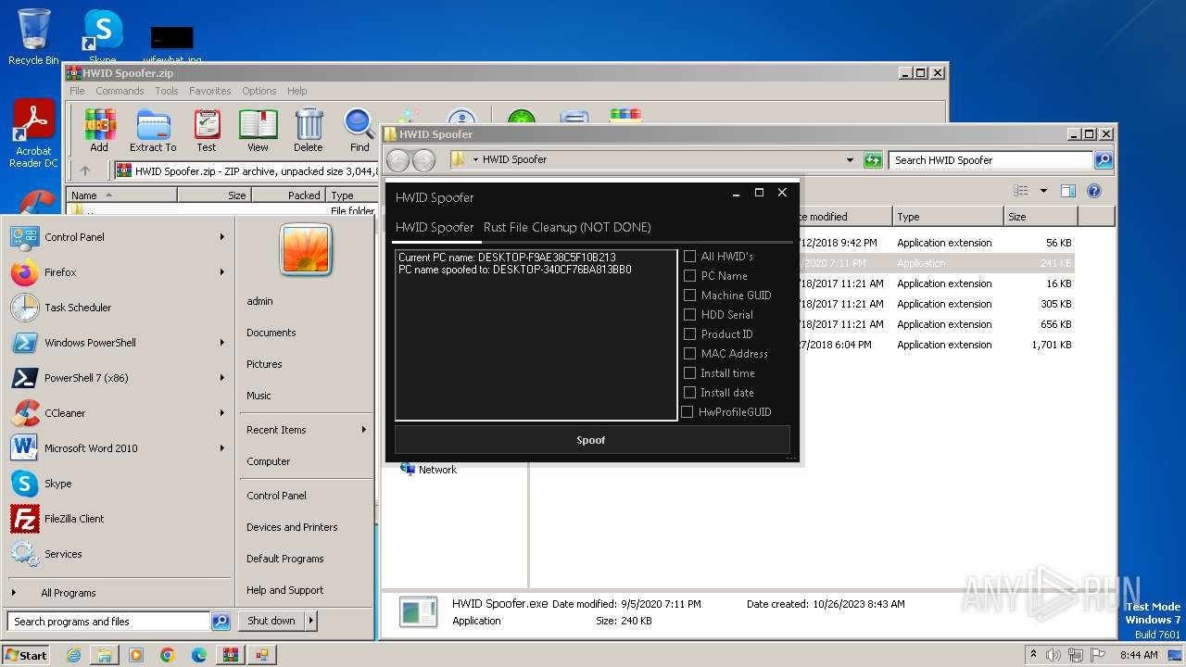Toggle the Product ID checkbox
Image resolution: width=1186 pixels, height=667 pixels.
click(689, 334)
